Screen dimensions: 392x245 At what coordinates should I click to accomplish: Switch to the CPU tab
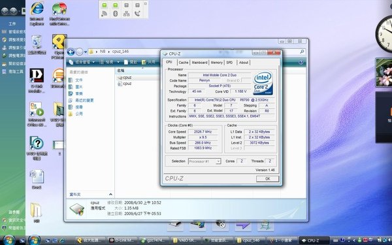(169, 62)
